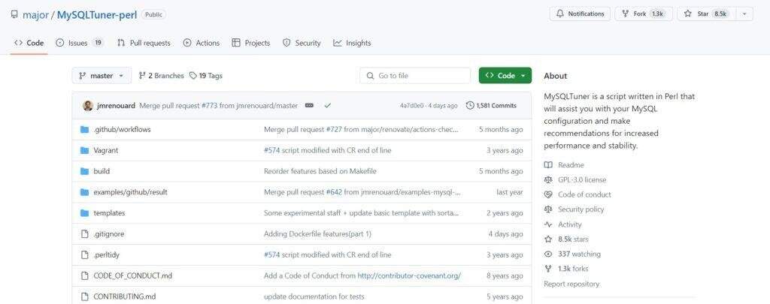
Task: Open the star lists dropdown arrow
Action: (x=744, y=14)
